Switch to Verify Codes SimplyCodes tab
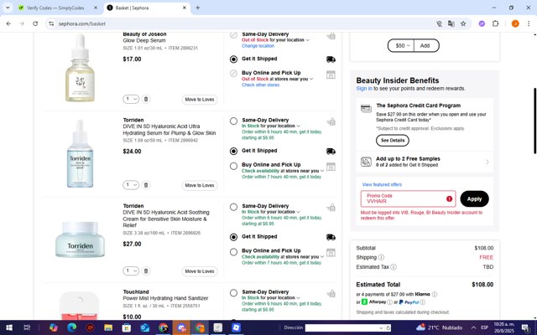The width and height of the screenshot is (537, 335). (55, 8)
